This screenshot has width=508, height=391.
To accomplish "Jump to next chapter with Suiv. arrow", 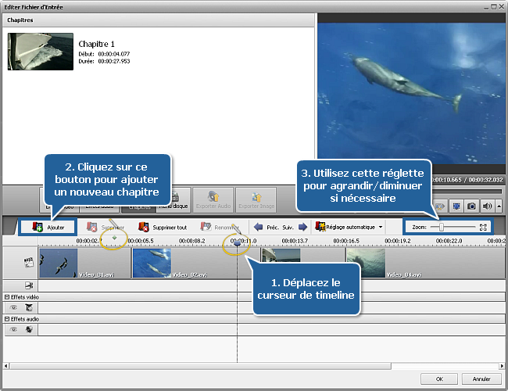I will coord(302,228).
